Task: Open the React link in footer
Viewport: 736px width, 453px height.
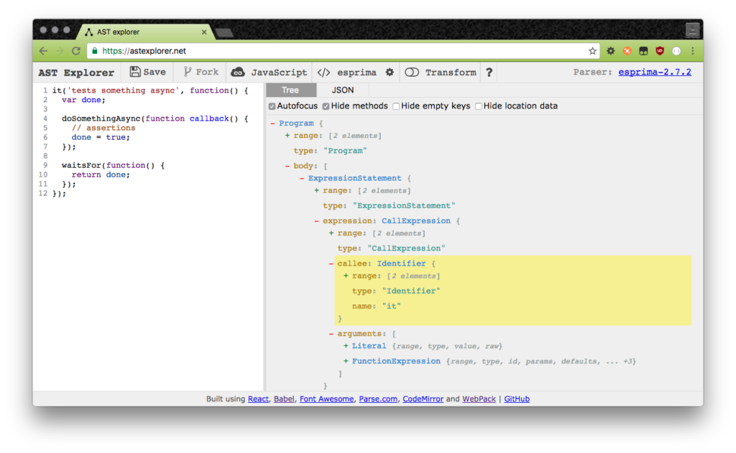Action: (258, 399)
